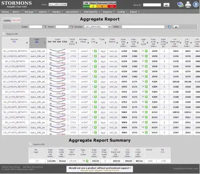Image resolution: width=200 pixels, height=174 pixels.
Task: Click the orange Unknown status count
Action: tap(102, 7)
